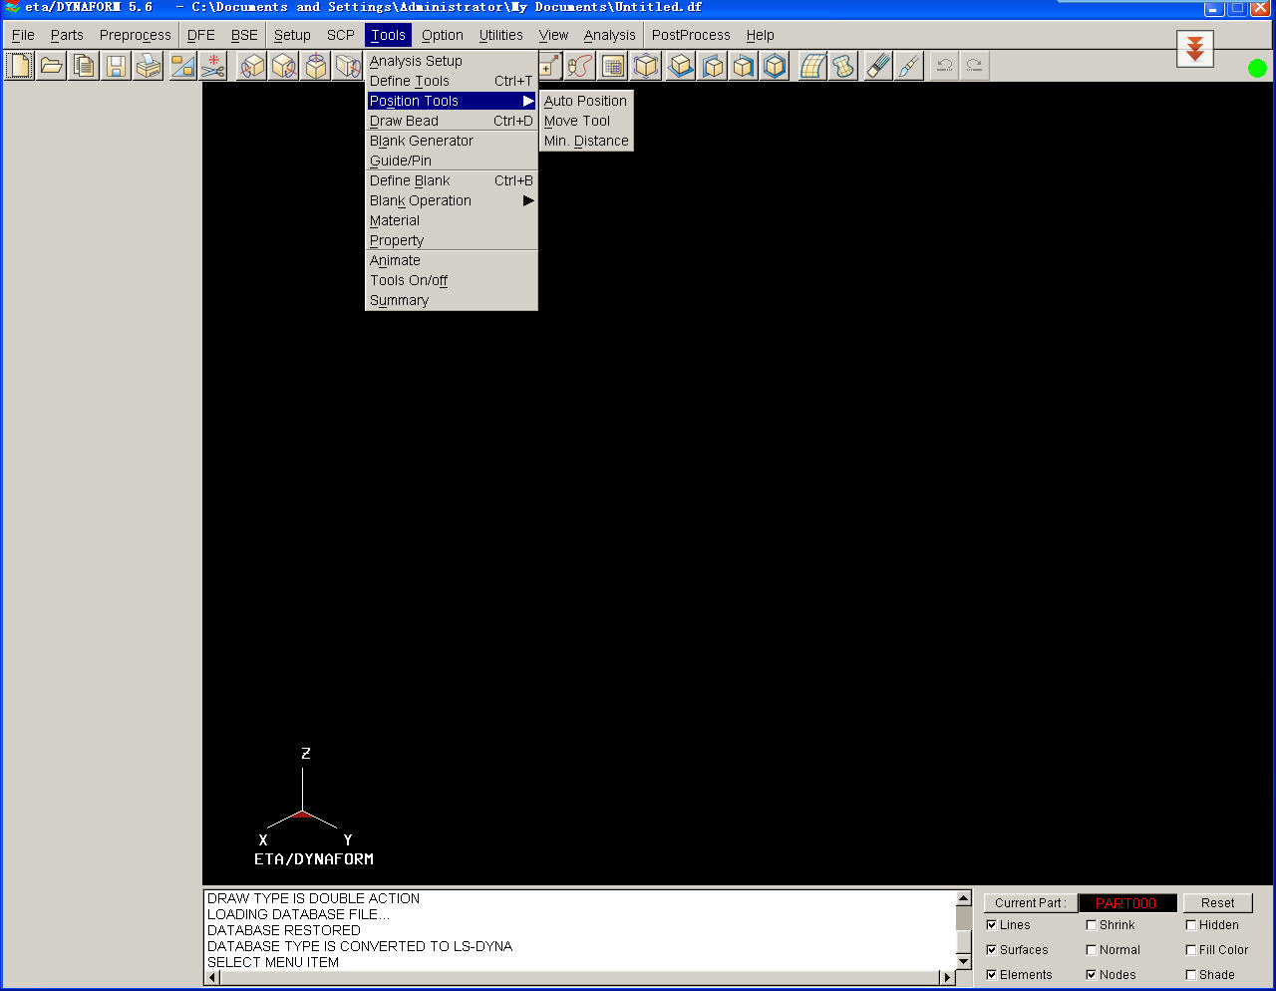Viewport: 1276px width, 991px height.
Task: Click the New file icon
Action: coord(19,67)
